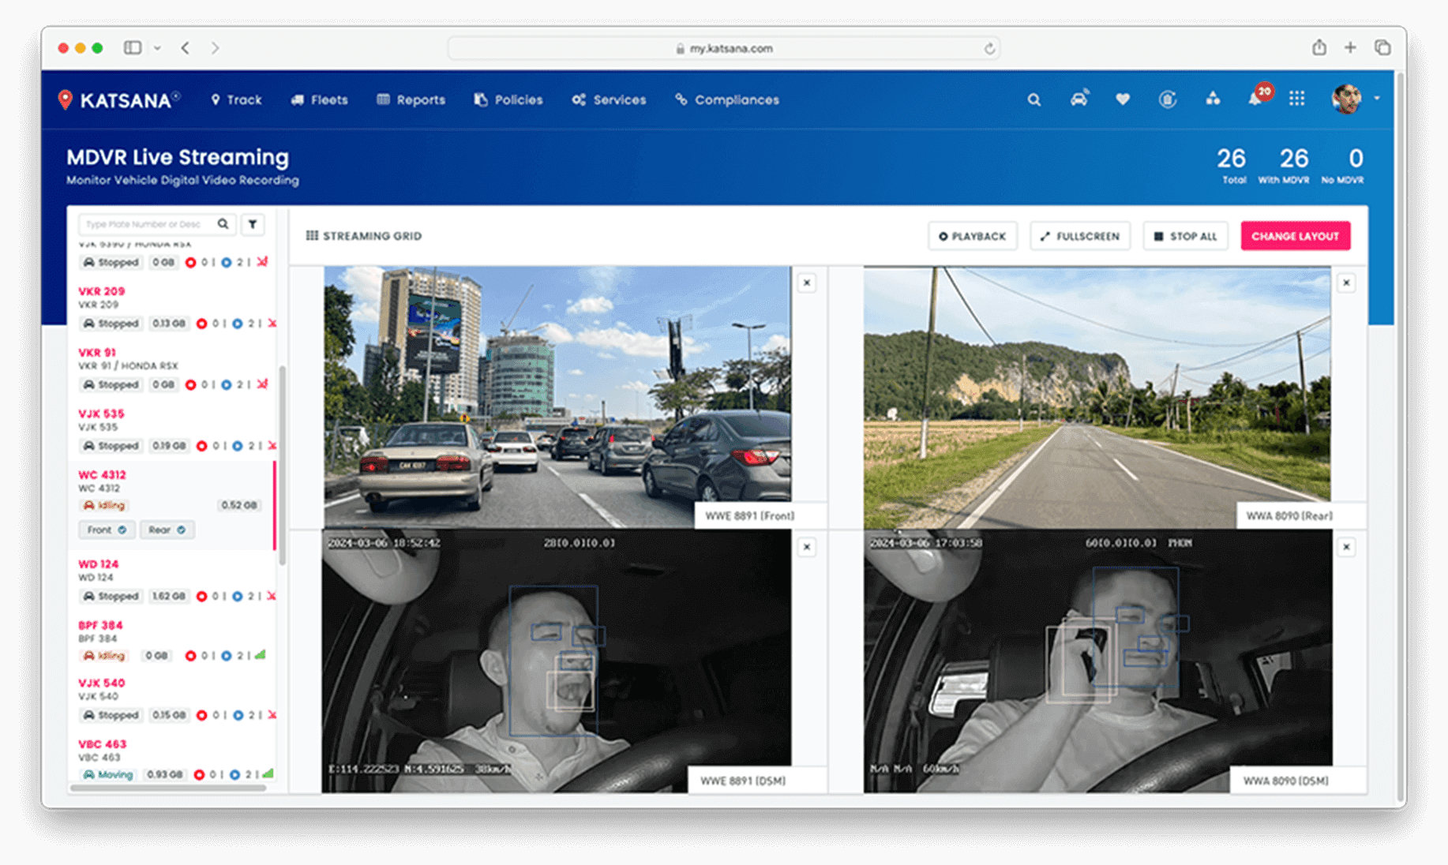Viewport: 1448px width, 865px height.
Task: Open the Reports menu
Action: (411, 99)
